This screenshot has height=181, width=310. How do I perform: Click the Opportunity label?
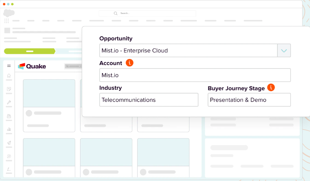coord(116,38)
